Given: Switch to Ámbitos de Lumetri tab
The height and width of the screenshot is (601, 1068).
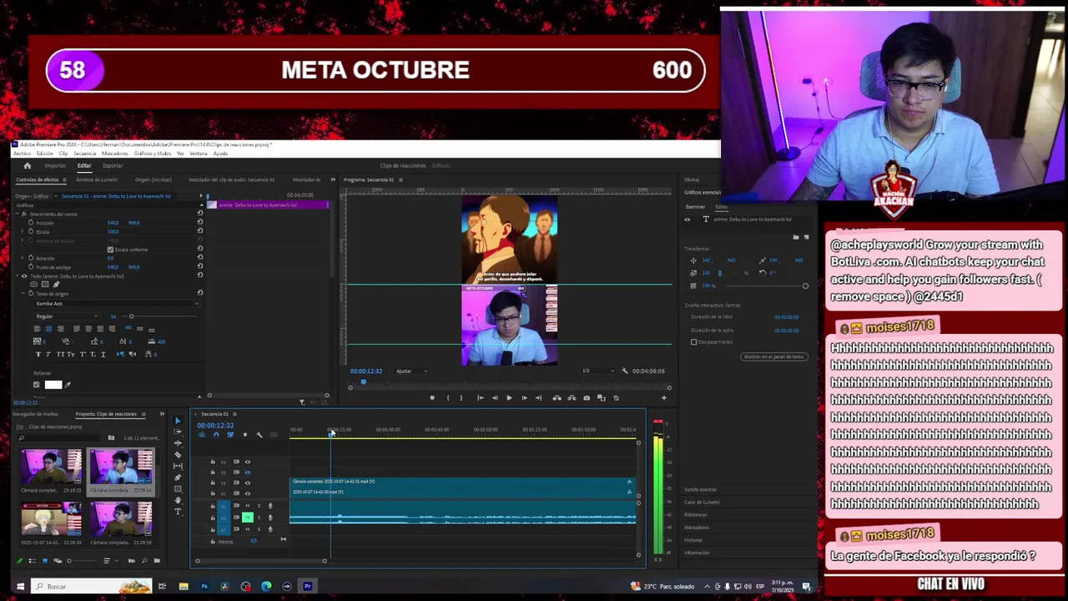Looking at the screenshot, I should [x=97, y=179].
